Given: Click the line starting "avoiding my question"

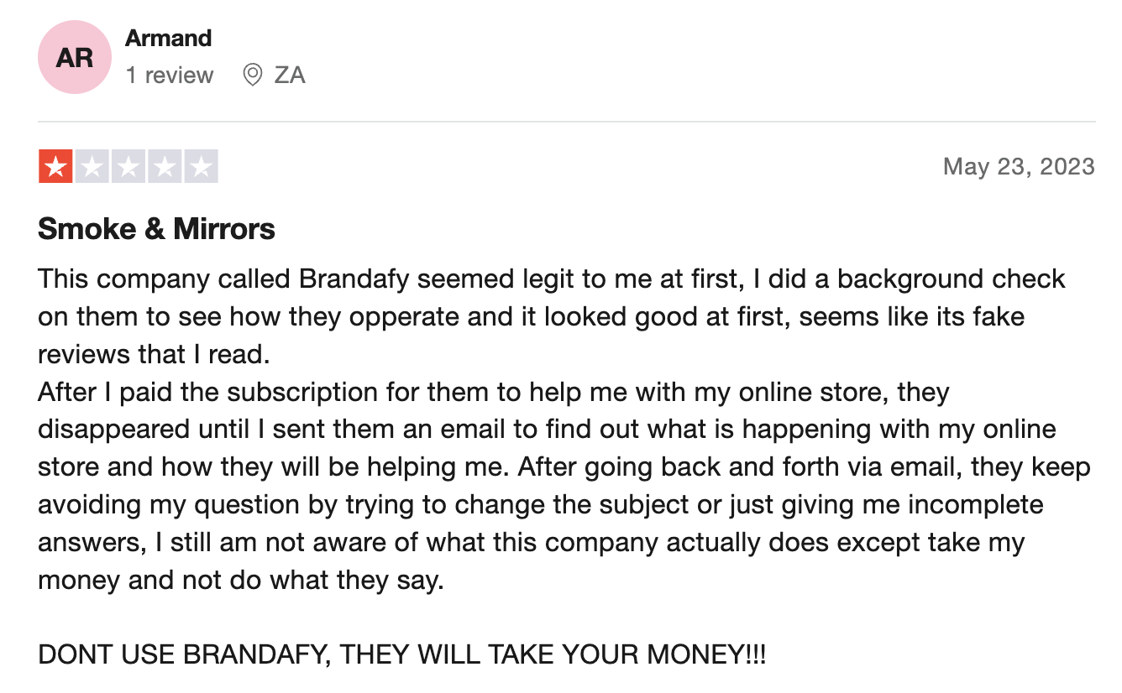Looking at the screenshot, I should (x=541, y=505).
